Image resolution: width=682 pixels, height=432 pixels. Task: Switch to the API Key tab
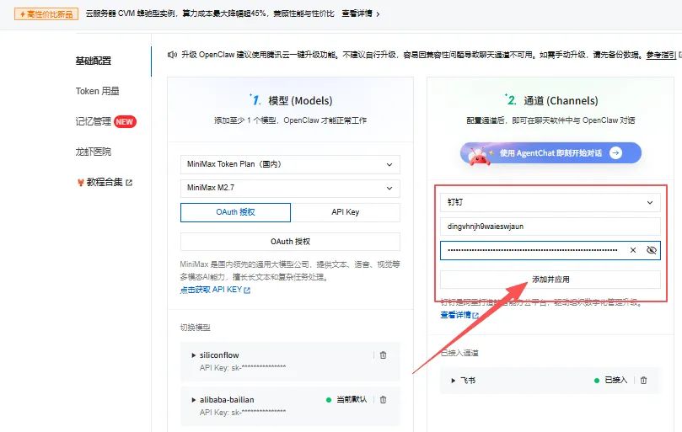click(x=346, y=212)
